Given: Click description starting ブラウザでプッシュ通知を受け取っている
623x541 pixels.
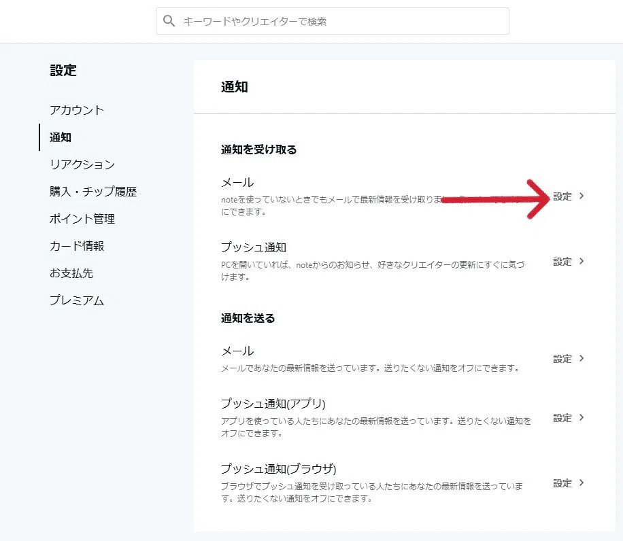Looking at the screenshot, I should tap(372, 492).
